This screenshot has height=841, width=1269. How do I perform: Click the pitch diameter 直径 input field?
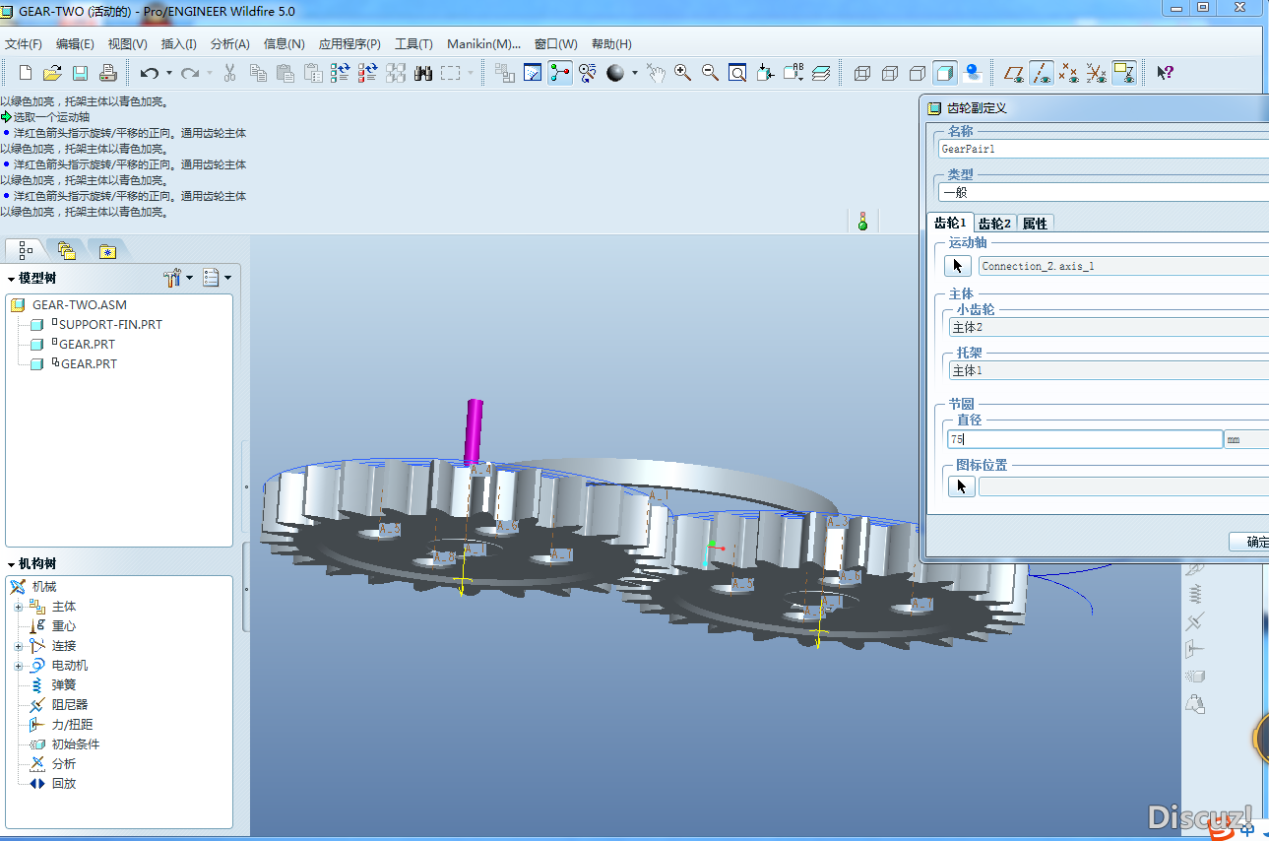point(1084,439)
